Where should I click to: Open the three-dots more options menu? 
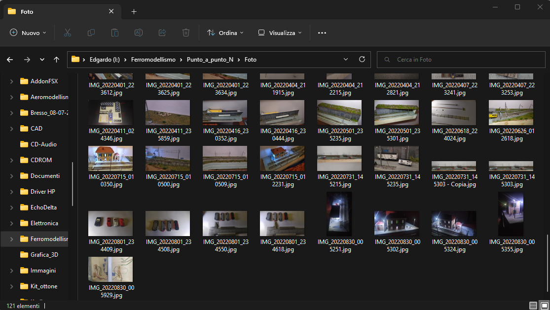(322, 33)
